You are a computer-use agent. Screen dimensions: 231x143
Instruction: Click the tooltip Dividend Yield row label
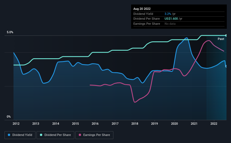143,14
